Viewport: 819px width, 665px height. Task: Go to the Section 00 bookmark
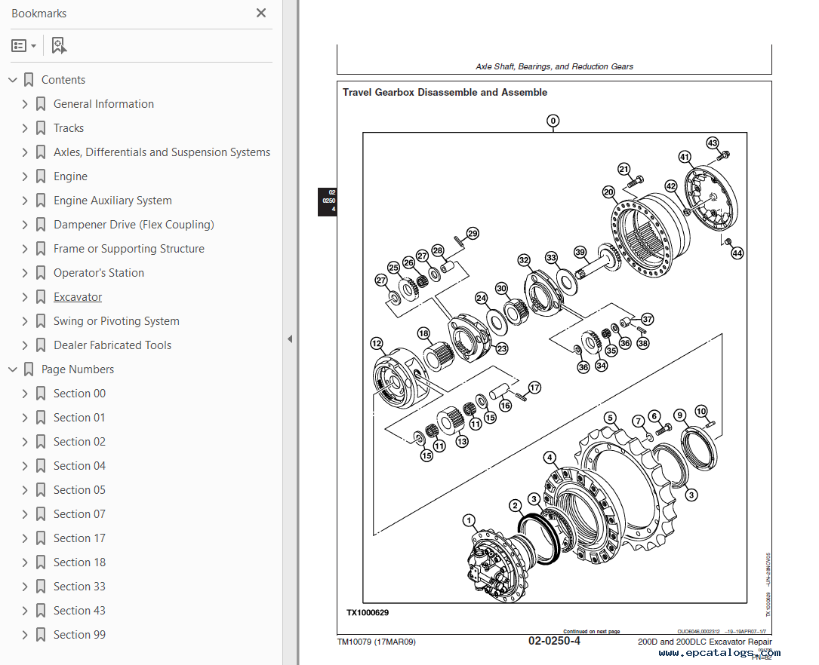pyautogui.click(x=79, y=394)
